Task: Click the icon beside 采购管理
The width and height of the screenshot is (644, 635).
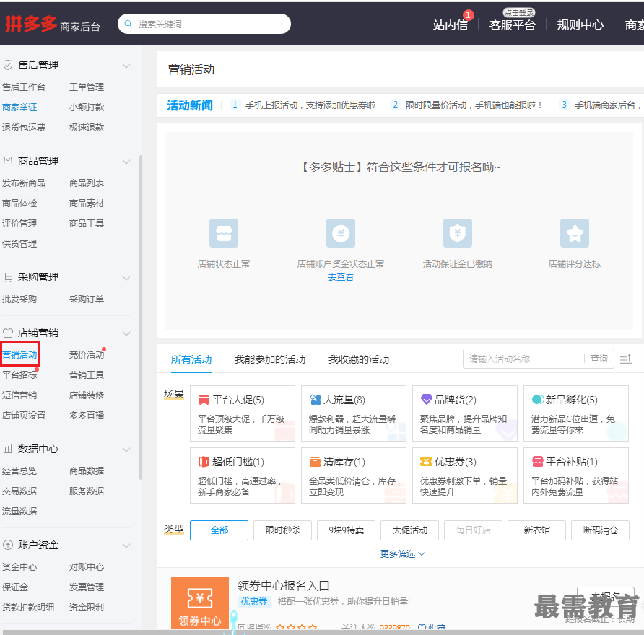Action: click(8, 278)
